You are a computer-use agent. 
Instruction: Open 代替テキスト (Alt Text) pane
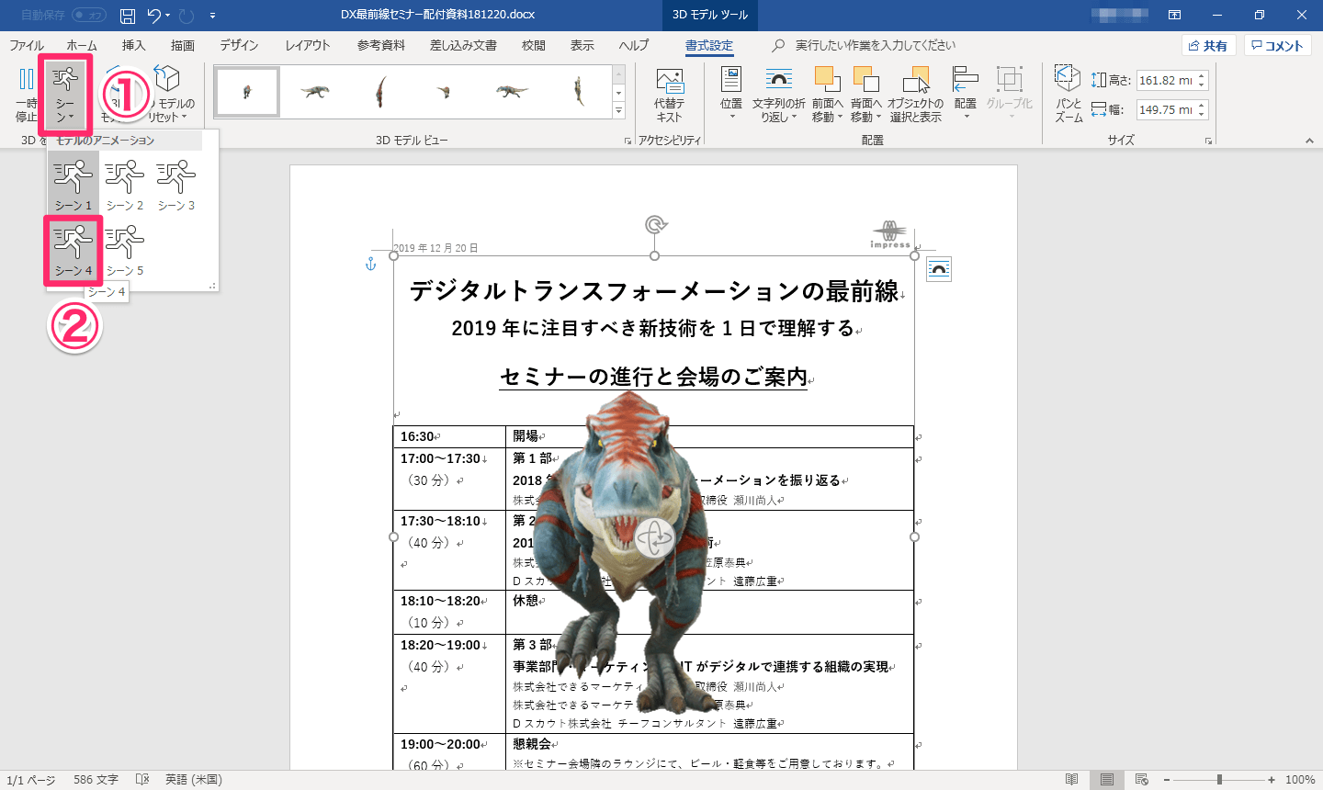(x=670, y=95)
